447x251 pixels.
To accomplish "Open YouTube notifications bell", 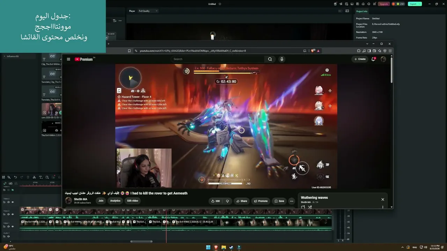I will 373,59.
